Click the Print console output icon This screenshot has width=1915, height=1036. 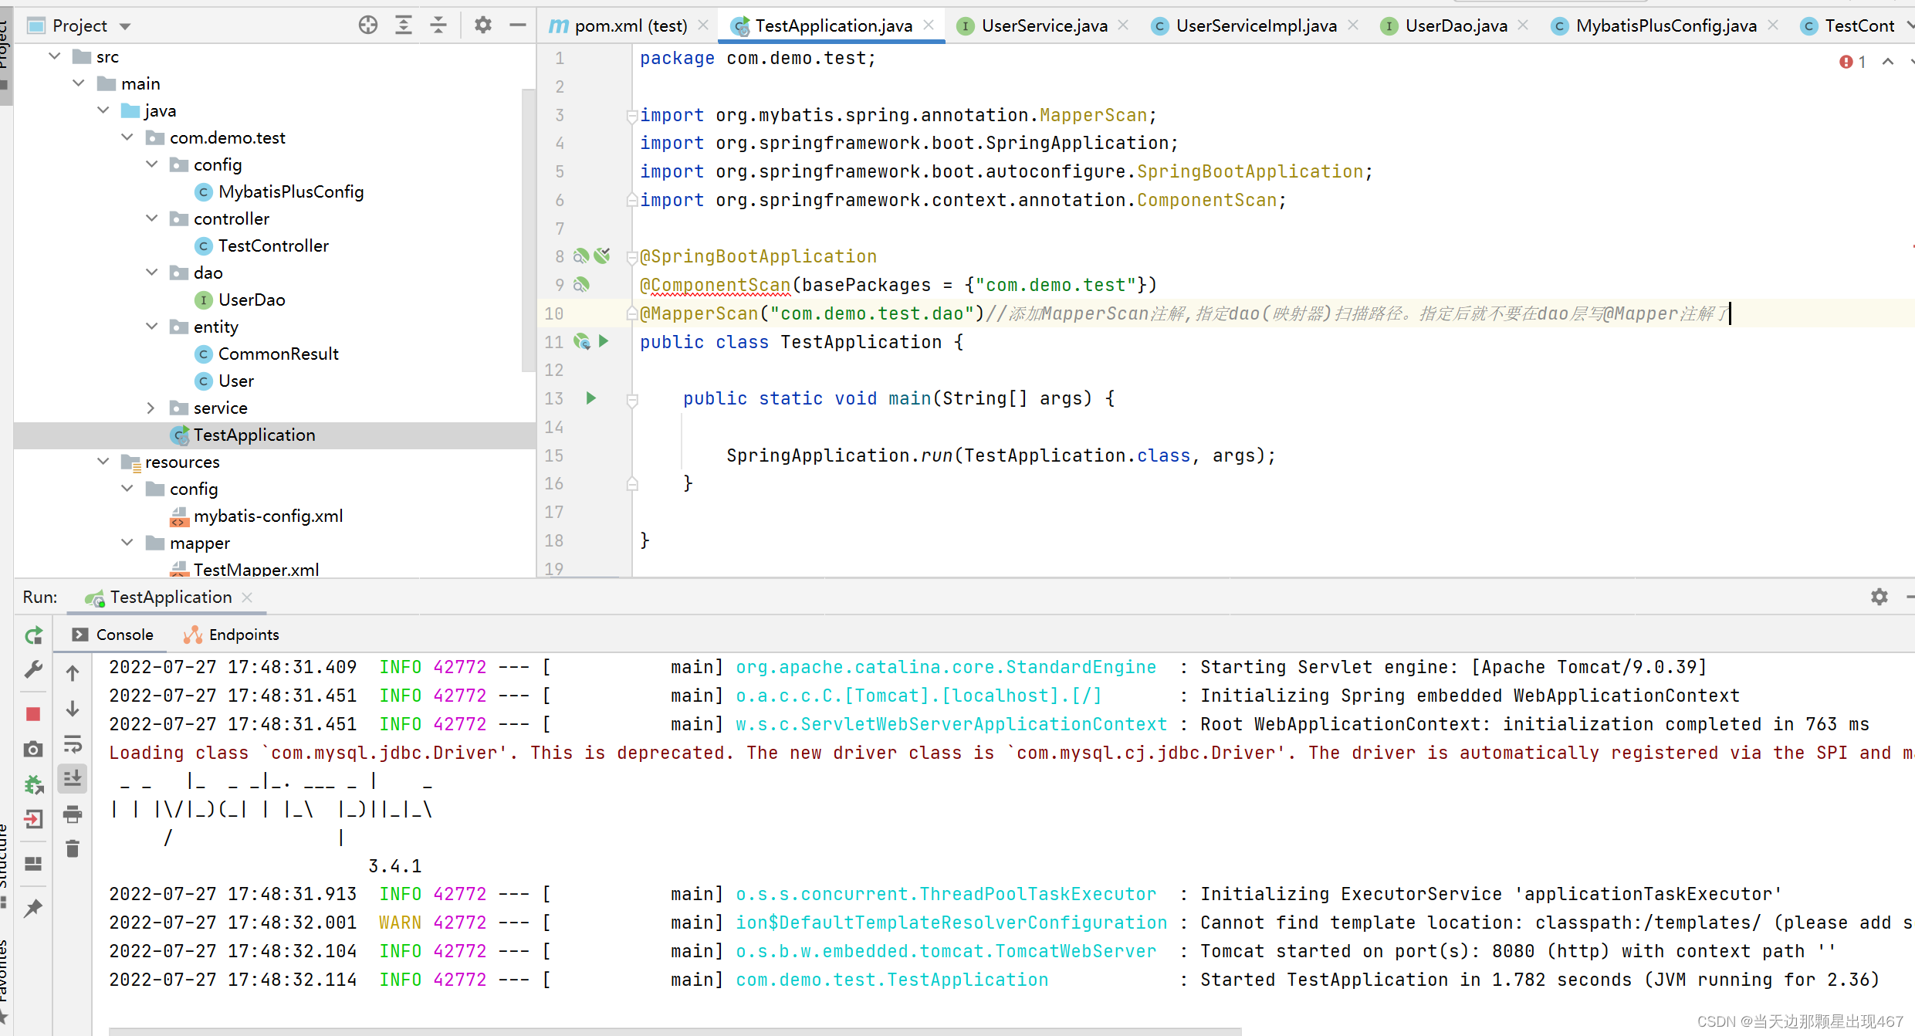(x=73, y=814)
